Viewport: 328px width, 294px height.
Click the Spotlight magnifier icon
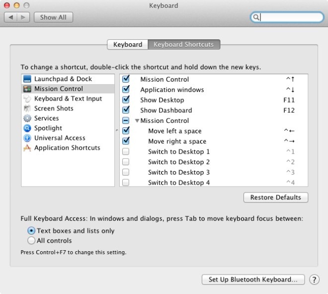pyautogui.click(x=27, y=128)
